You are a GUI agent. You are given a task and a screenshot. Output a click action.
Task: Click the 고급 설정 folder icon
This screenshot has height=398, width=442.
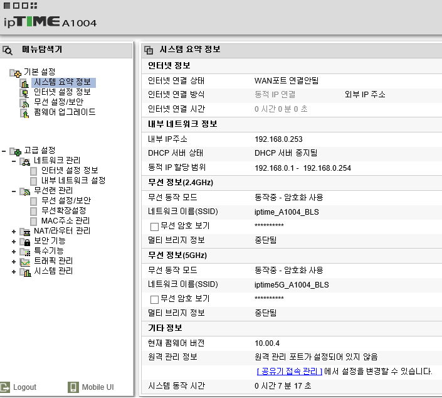click(x=15, y=151)
